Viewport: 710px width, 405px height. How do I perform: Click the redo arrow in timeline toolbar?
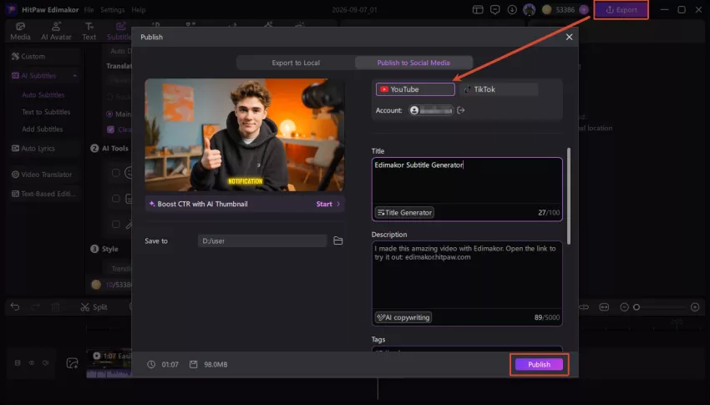36,306
